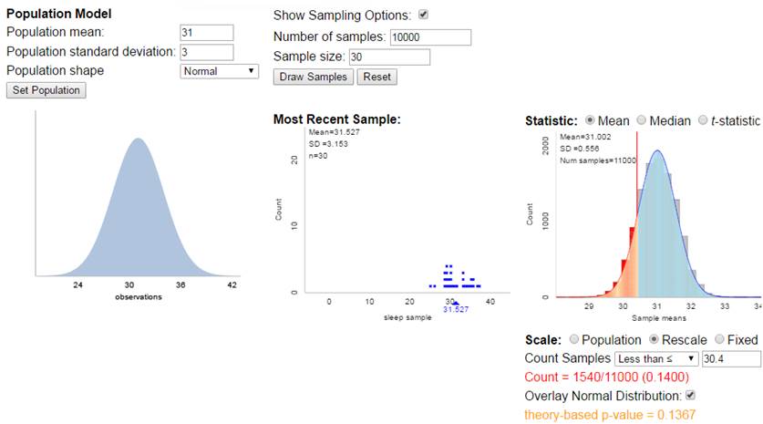
Task: Toggle Overlay Normal Distribution checkbox
Action: (x=690, y=396)
